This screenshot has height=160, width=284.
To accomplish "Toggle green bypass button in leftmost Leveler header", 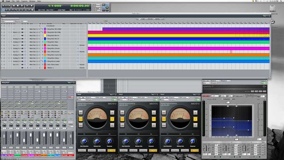I will (114, 100).
